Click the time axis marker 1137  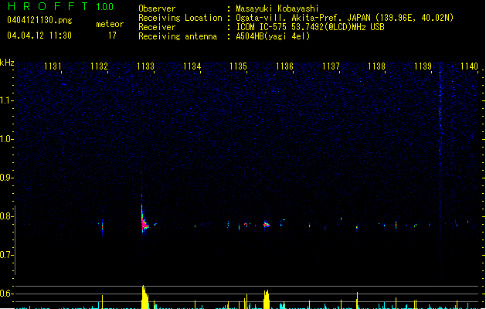pyautogui.click(x=331, y=66)
